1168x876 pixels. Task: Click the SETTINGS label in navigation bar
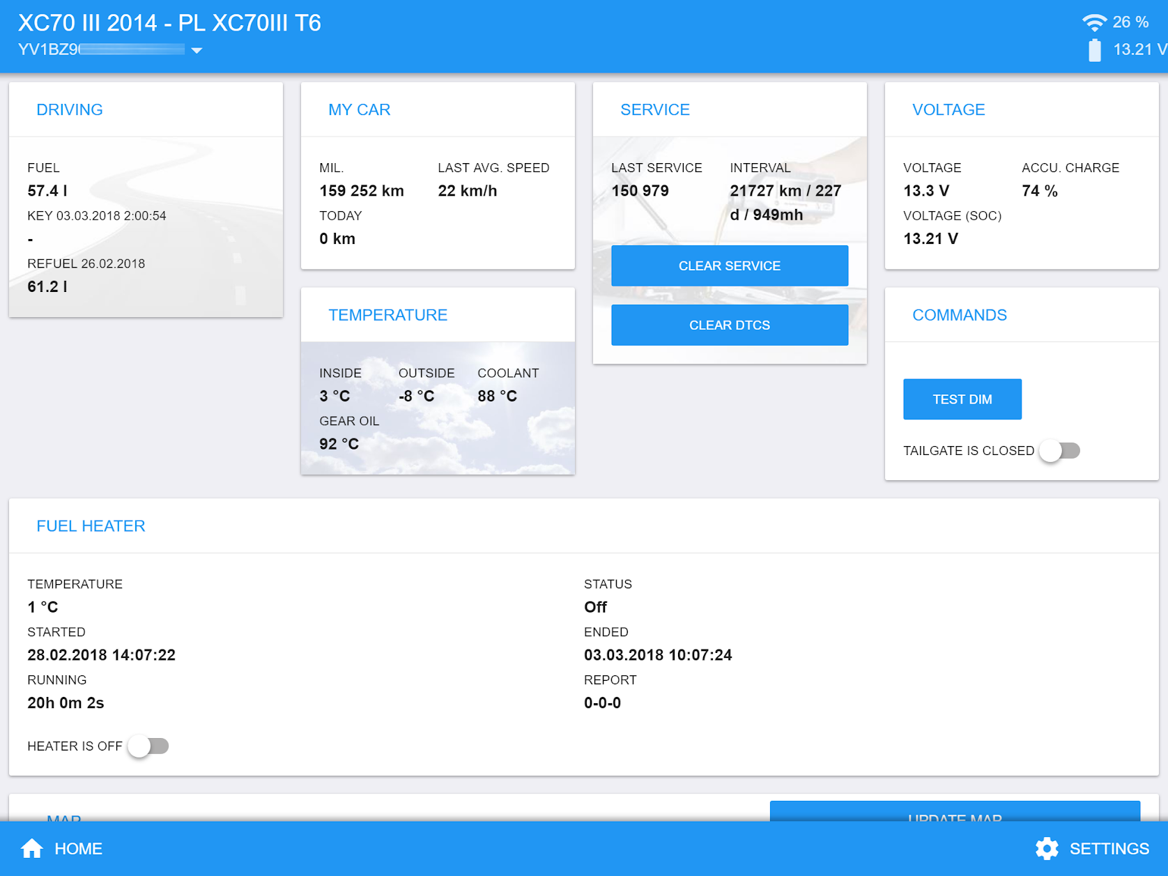click(1109, 849)
